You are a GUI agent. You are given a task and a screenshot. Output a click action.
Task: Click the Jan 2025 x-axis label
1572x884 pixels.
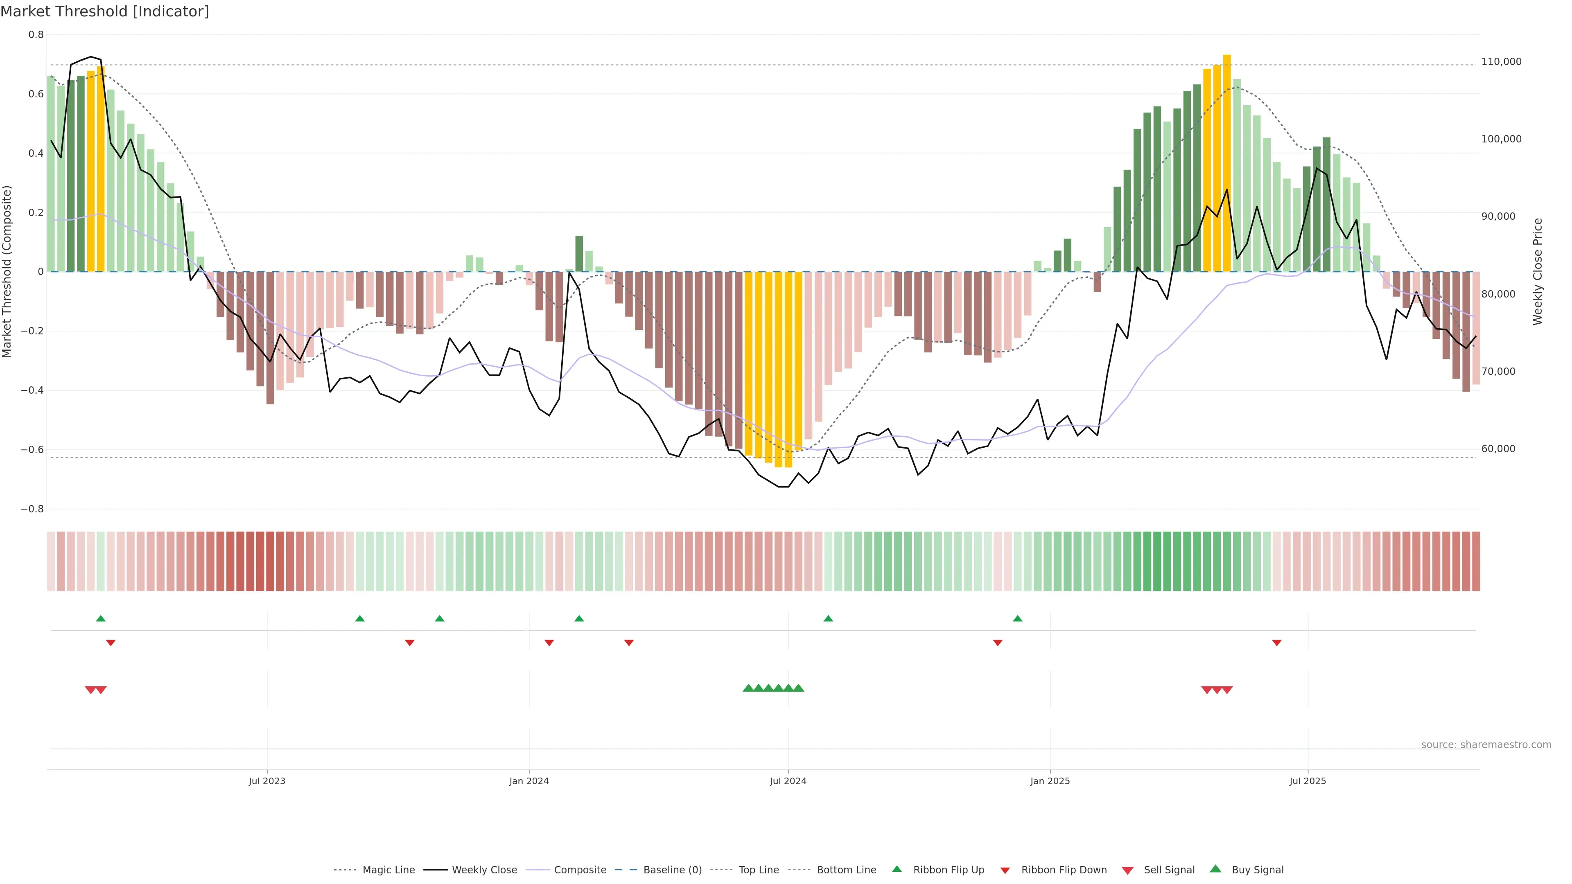[x=1050, y=781]
